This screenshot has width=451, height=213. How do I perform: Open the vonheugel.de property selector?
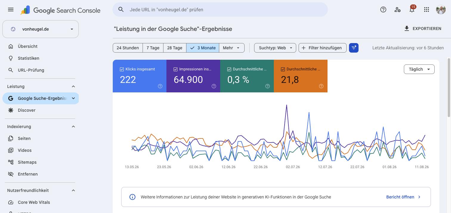coord(41,29)
